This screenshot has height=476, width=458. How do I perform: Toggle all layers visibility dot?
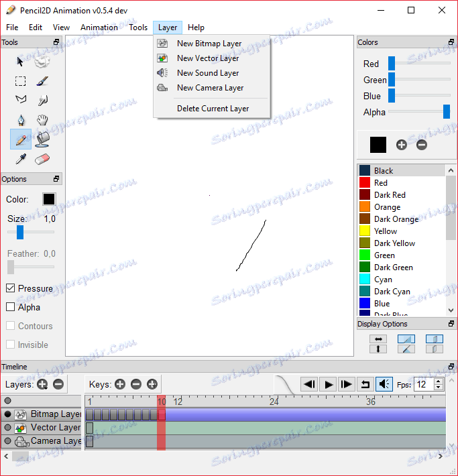pos(8,401)
